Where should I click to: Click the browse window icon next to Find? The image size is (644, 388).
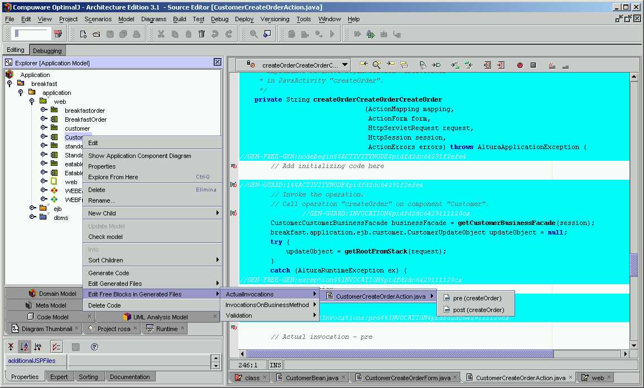click(267, 33)
